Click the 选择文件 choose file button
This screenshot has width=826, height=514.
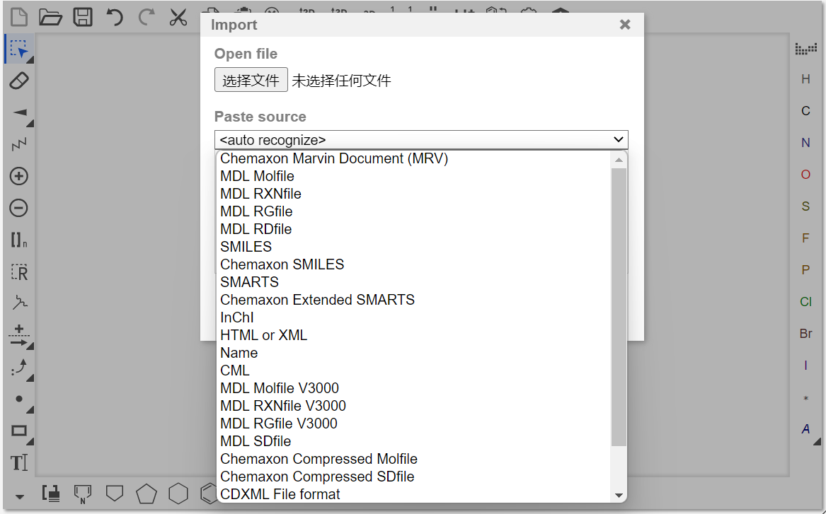[x=251, y=80]
